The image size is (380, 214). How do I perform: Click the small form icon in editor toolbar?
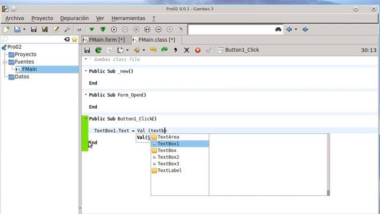[109, 50]
